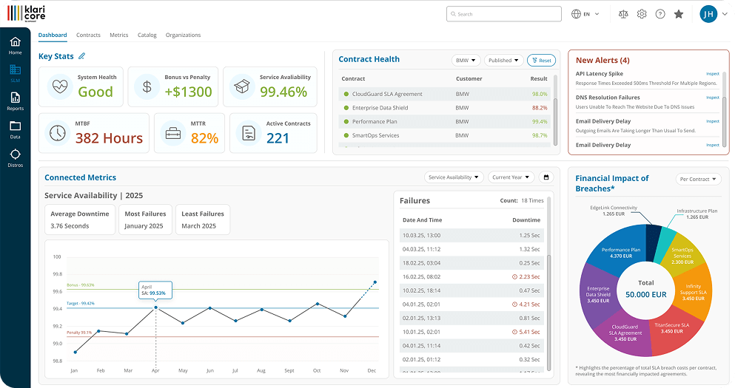735x388 pixels.
Task: Go to Reports in the sidebar
Action: click(15, 101)
